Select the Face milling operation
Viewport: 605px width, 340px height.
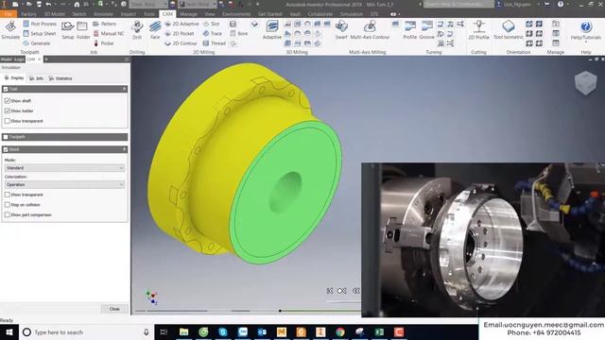pyautogui.click(x=155, y=30)
